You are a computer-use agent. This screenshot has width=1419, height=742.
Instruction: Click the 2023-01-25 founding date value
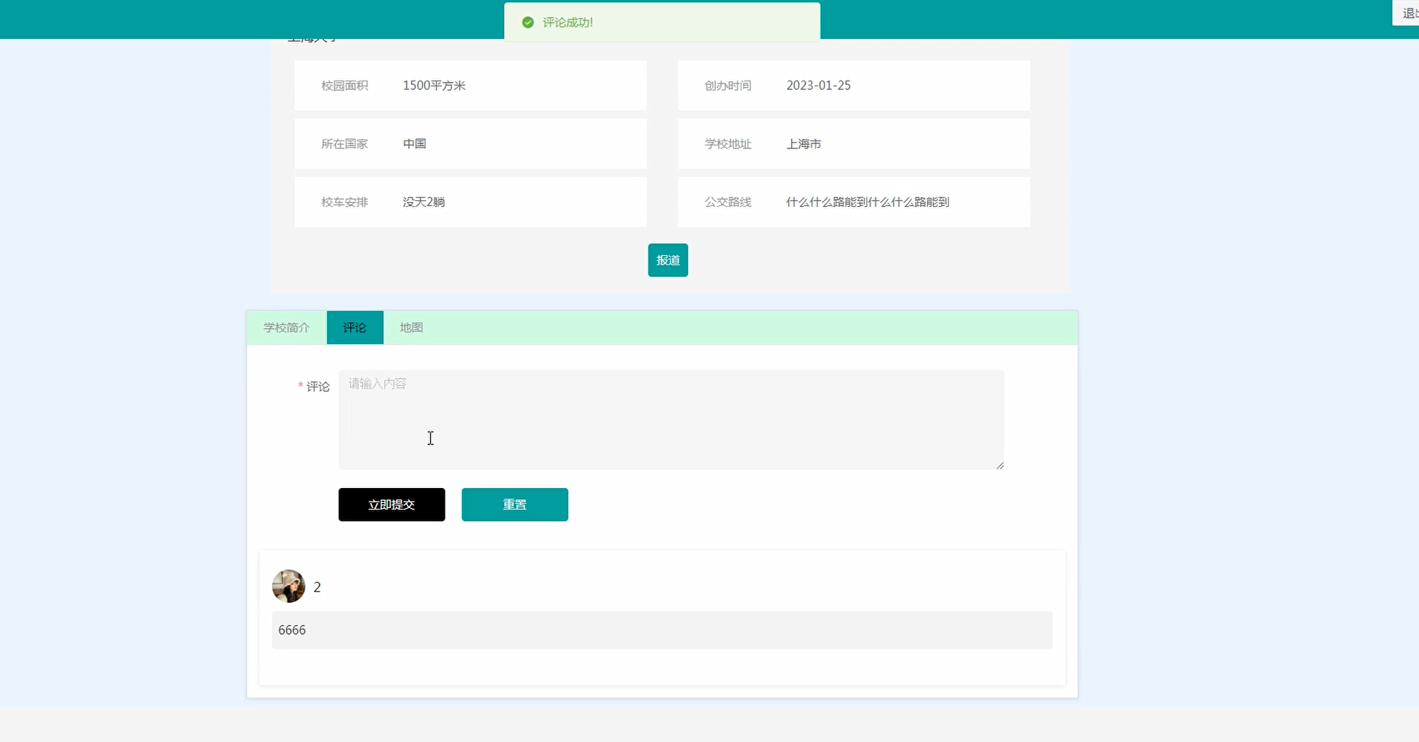point(819,86)
